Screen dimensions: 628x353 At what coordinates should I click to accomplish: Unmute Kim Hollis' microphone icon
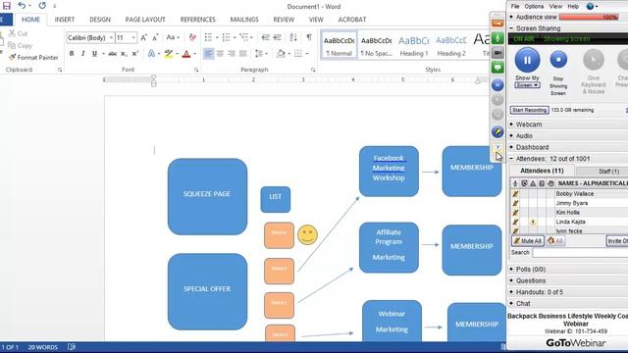click(515, 213)
